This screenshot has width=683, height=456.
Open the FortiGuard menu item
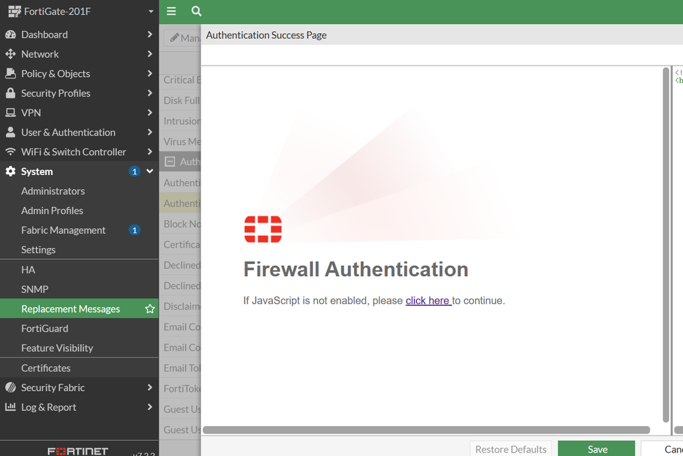pos(79,328)
